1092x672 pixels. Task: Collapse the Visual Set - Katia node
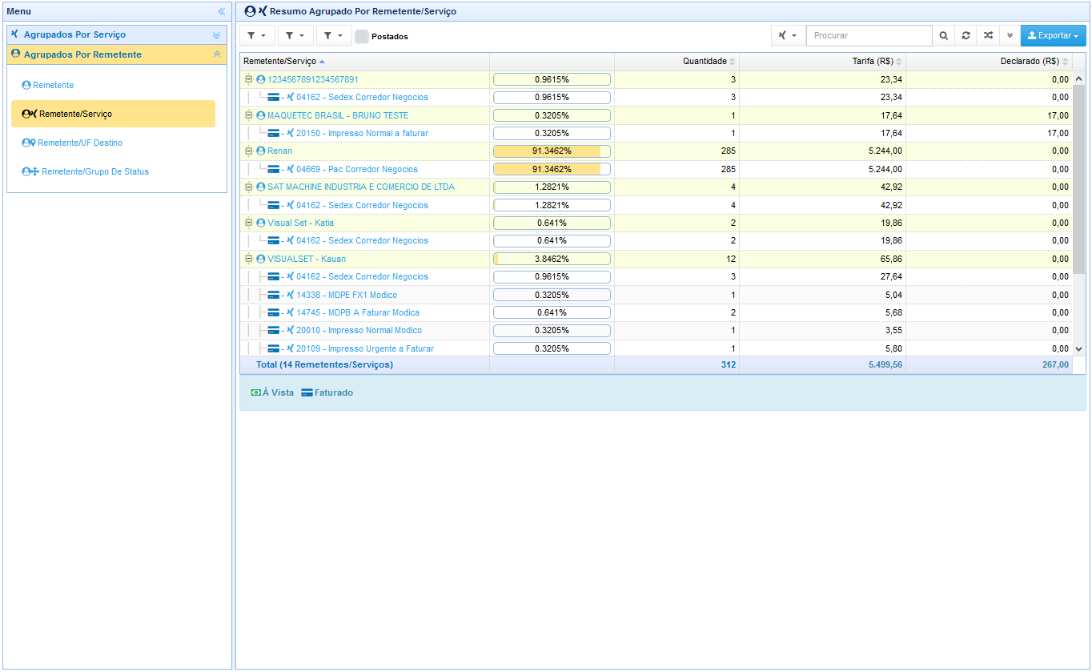[x=249, y=223]
